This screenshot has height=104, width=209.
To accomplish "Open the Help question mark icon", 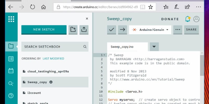I will coord(11,96).
